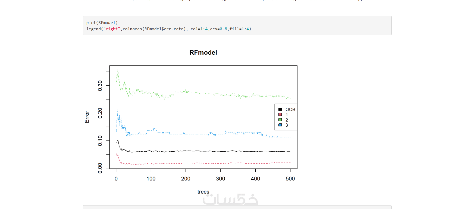This screenshot has height=209, width=461.
Task: Click the blue class 3 legend swatch
Action: [x=280, y=125]
